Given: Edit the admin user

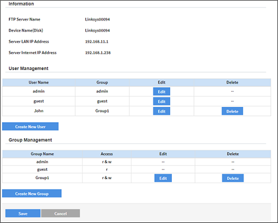Looking at the screenshot, I should coord(161,92).
